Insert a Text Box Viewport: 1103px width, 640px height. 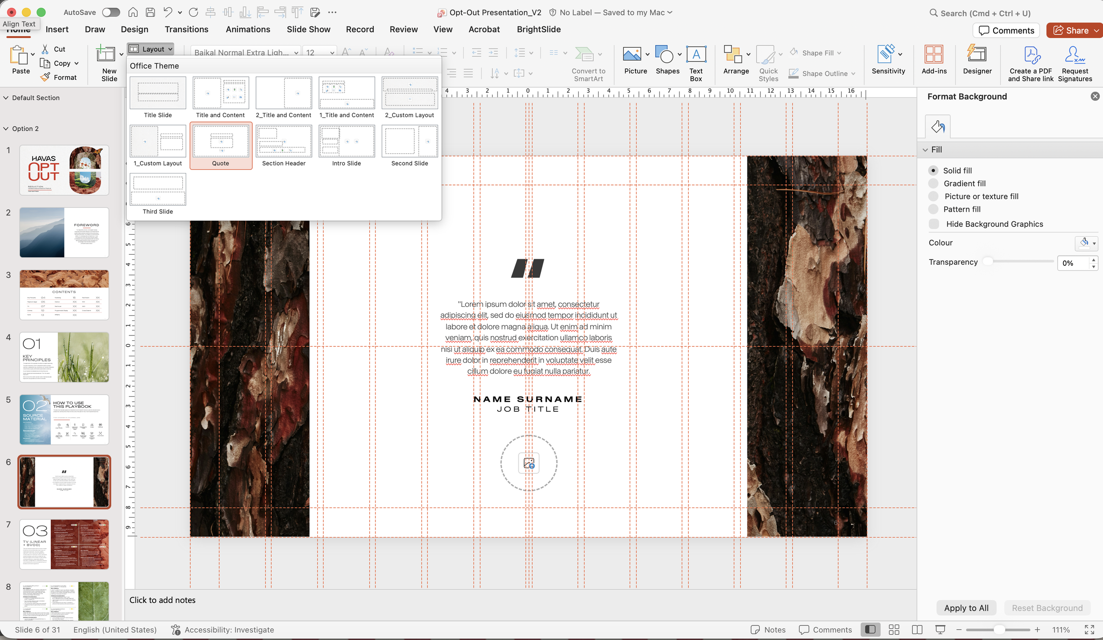696,54
